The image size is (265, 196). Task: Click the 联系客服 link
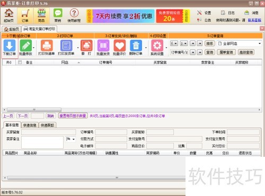254,20
